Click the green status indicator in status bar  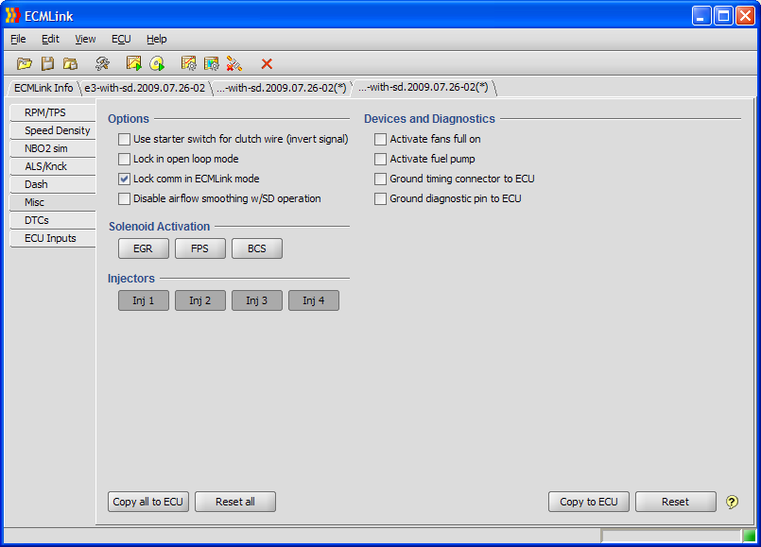(749, 536)
